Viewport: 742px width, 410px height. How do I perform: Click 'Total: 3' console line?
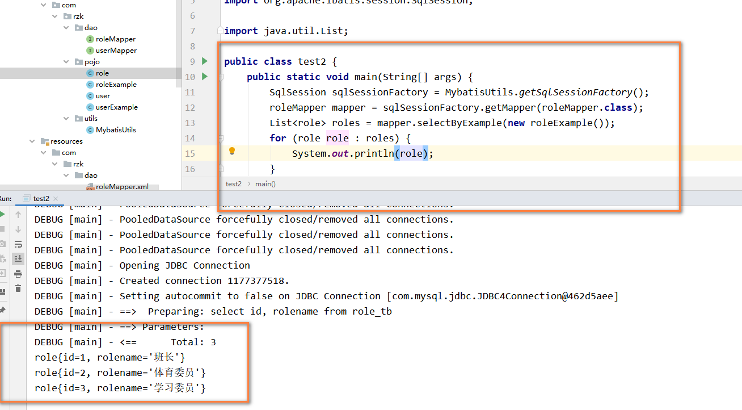coord(125,342)
